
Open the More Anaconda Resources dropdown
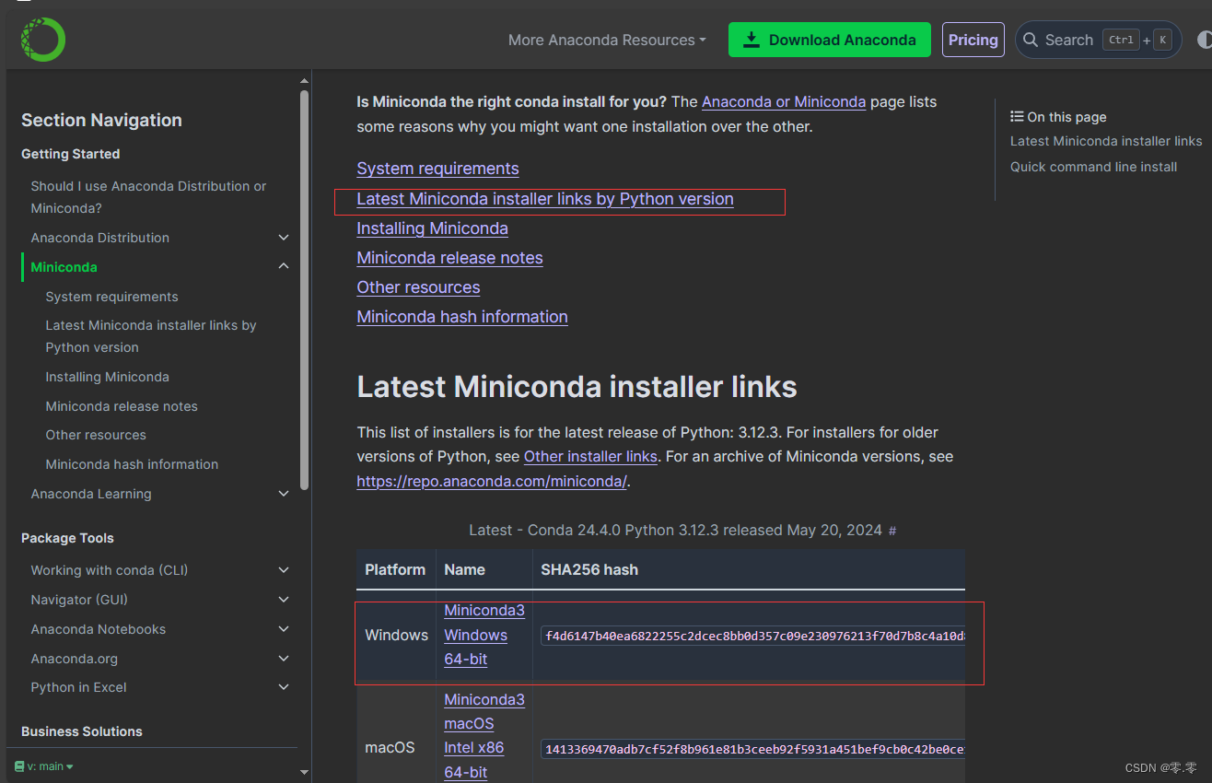pos(607,40)
